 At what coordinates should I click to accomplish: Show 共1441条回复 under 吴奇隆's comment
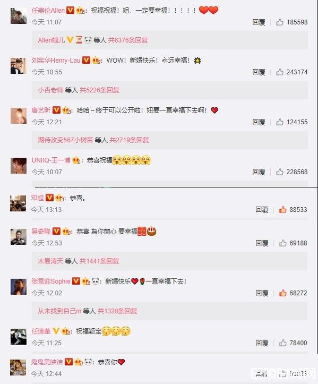pyautogui.click(x=99, y=261)
